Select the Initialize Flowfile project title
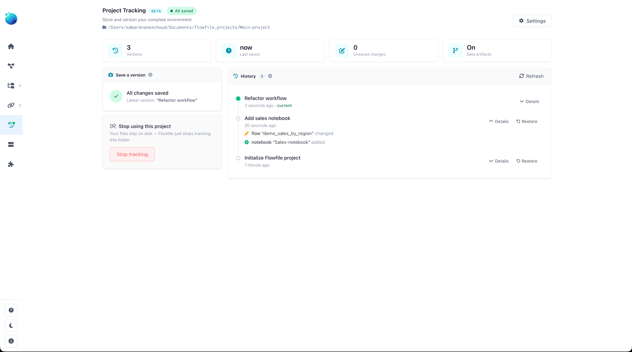Image resolution: width=632 pixels, height=352 pixels. click(272, 158)
